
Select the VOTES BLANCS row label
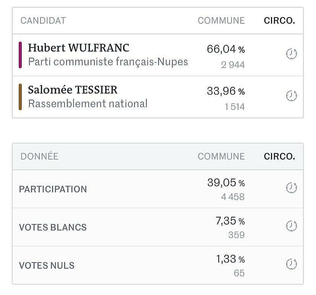tap(53, 227)
